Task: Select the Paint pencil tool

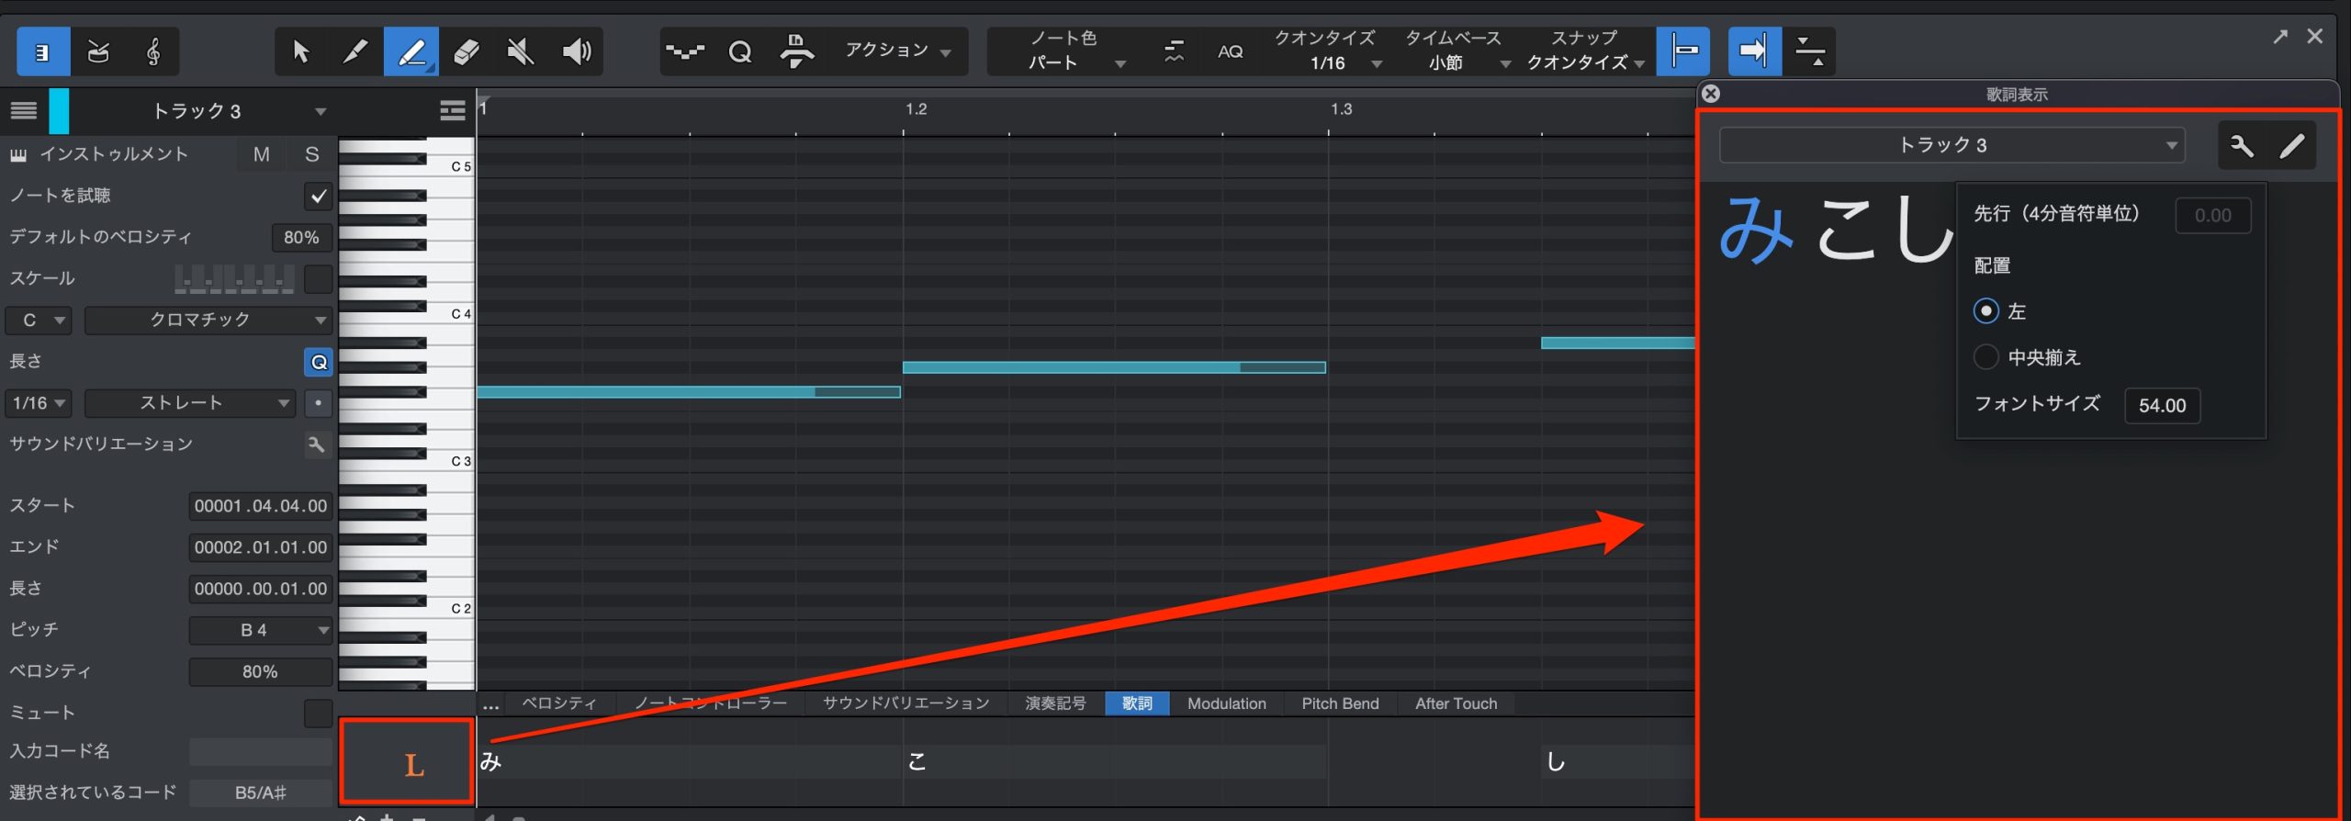Action: pyautogui.click(x=411, y=51)
